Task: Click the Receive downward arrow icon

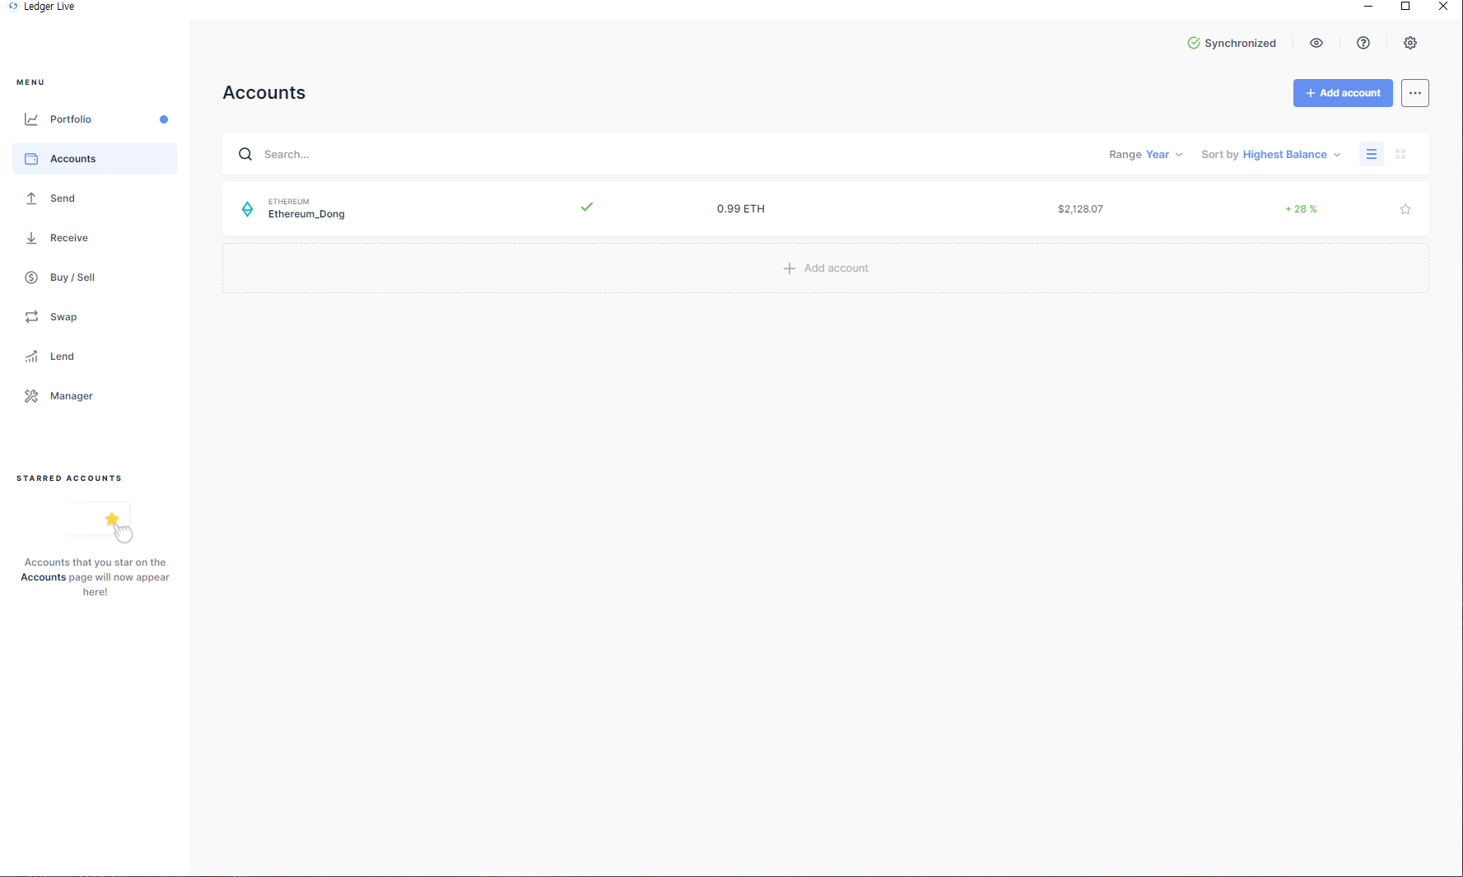Action: pyautogui.click(x=31, y=238)
